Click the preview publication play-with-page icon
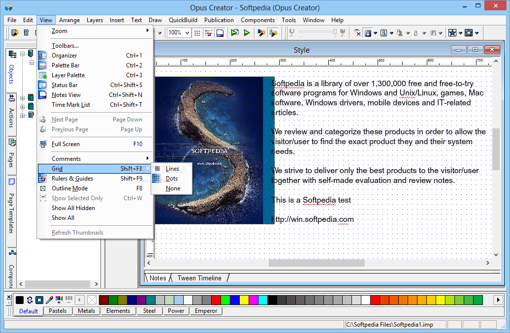510x333 pixels. pyautogui.click(x=235, y=32)
